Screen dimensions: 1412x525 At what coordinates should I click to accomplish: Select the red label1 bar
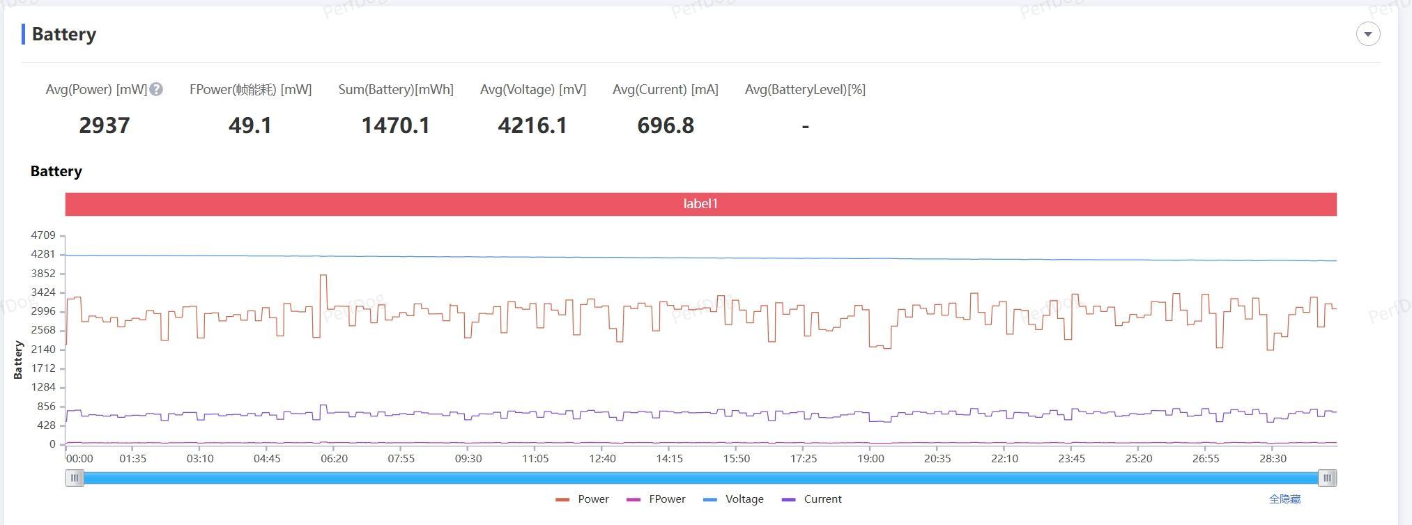[701, 204]
